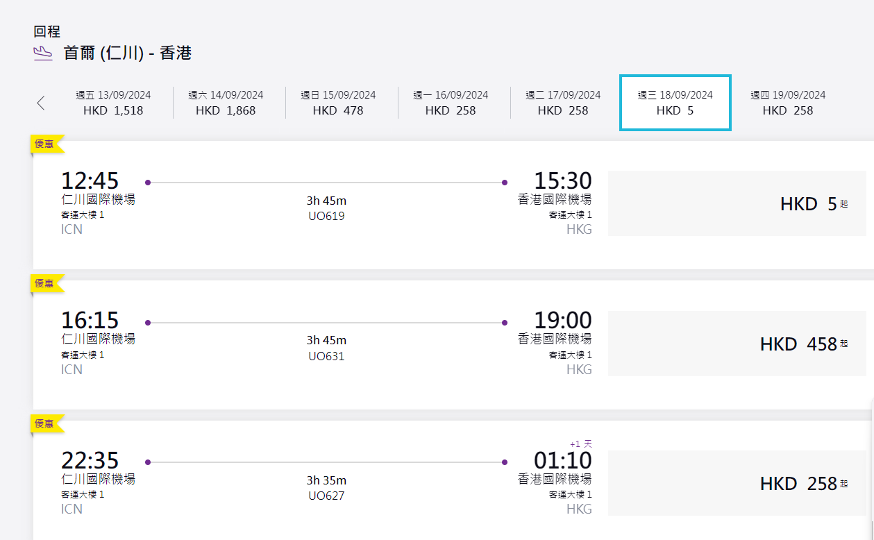Choose Sunday 15/09/2024 HKD 478 date
Image resolution: width=874 pixels, height=540 pixels.
click(x=338, y=103)
